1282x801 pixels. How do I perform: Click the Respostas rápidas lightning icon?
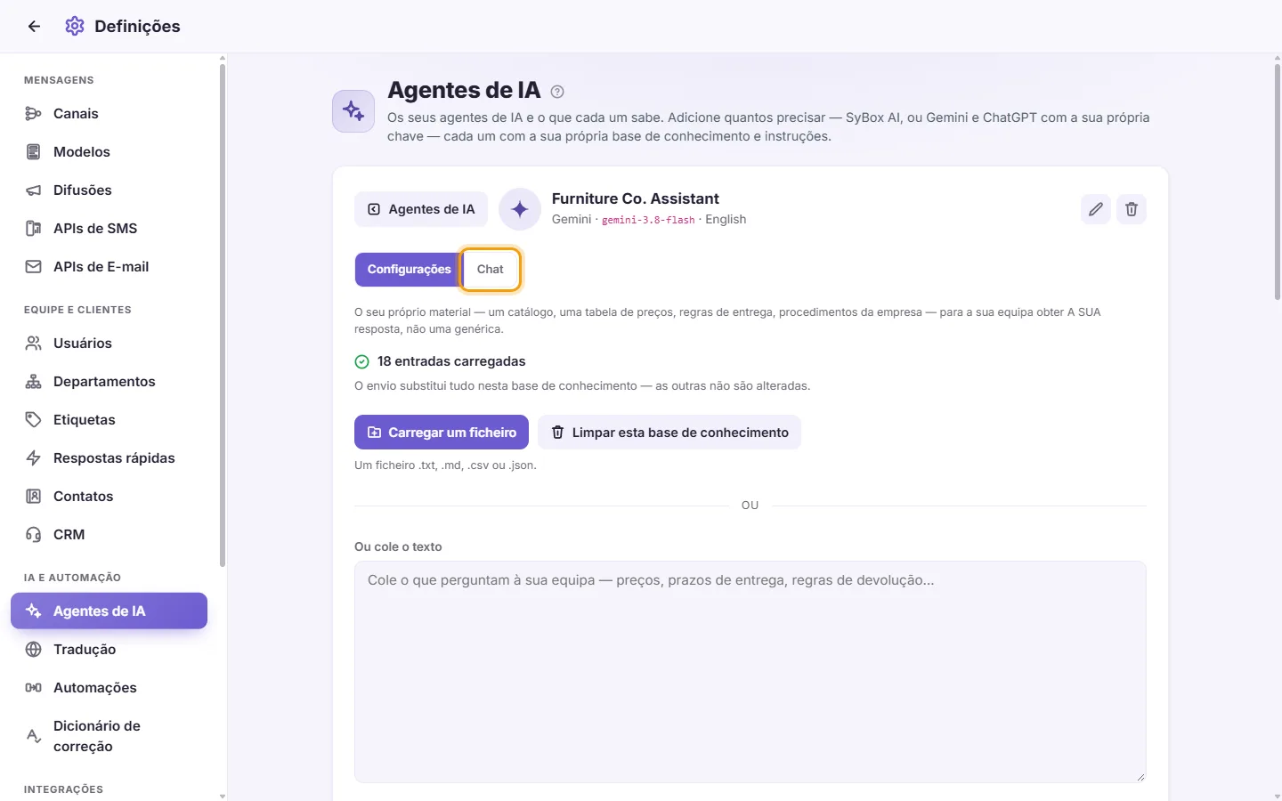[x=34, y=458]
